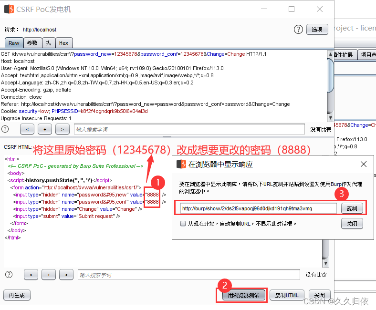The height and width of the screenshot is (310, 376).
Task: Click the Referer header line
Action: coord(145,104)
